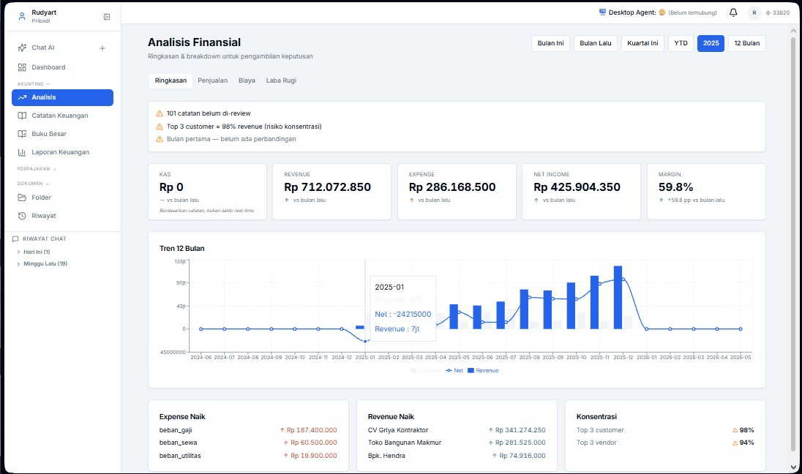The image size is (802, 474).
Task: Click the plus icon next to Chat AI
Action: [x=102, y=48]
